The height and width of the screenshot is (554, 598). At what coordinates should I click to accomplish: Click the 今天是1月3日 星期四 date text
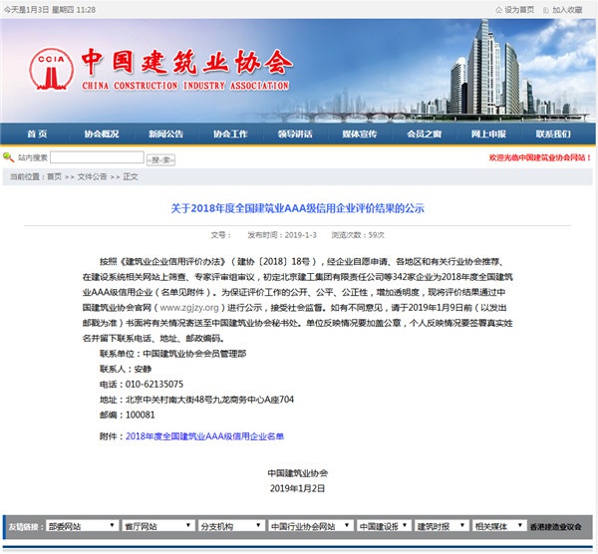(50, 10)
